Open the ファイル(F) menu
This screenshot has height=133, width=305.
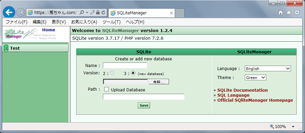[x=16, y=22]
